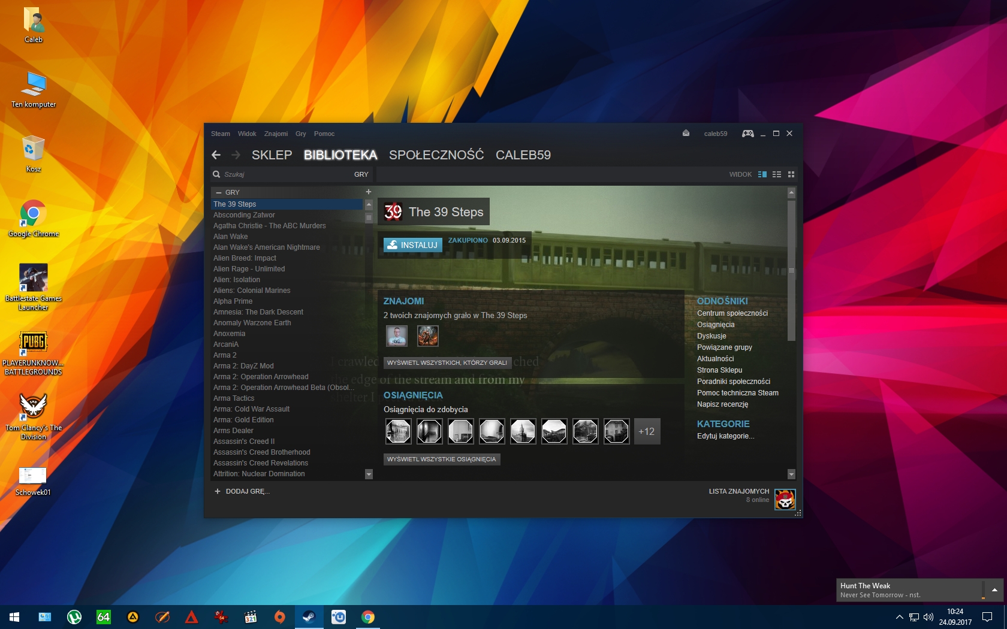Open Big Picture mode controller icon
The height and width of the screenshot is (629, 1007).
(748, 134)
